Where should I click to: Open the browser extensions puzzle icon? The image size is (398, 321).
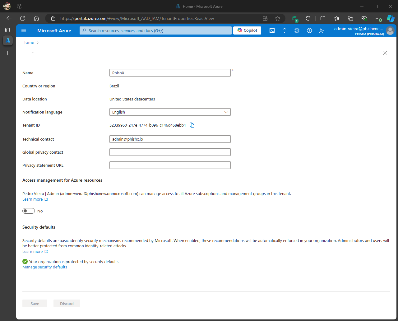click(308, 18)
